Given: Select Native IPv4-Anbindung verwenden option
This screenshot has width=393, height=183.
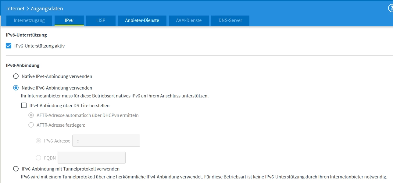Looking at the screenshot, I should (16, 76).
